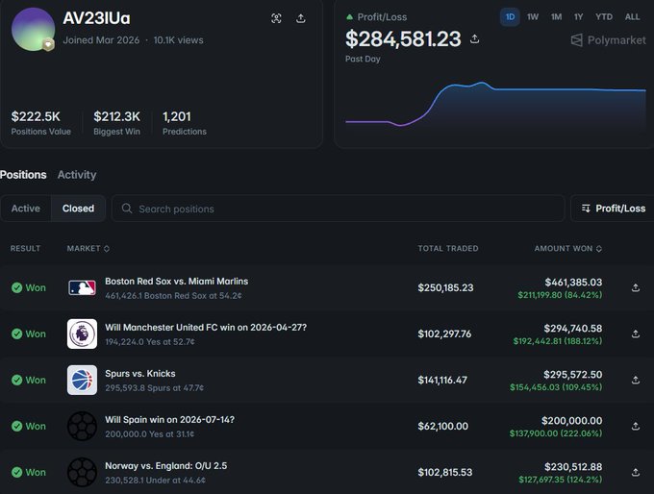
Task: Open Boston Red Sox vs. Miami Marlins market
Action: (x=176, y=282)
